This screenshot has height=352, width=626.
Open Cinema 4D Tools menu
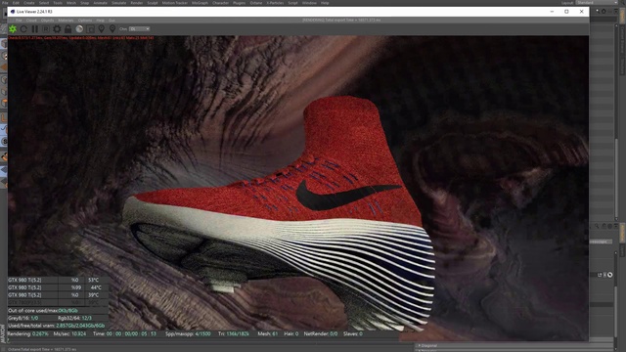(58, 3)
